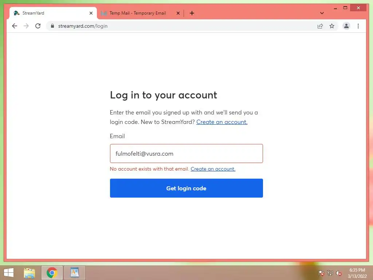
Task: Click the Chrome taskbar icon
Action: coord(52,273)
